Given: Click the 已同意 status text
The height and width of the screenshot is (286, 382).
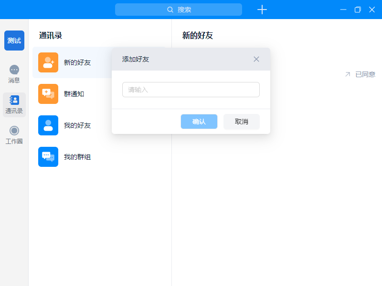Looking at the screenshot, I should [x=365, y=74].
